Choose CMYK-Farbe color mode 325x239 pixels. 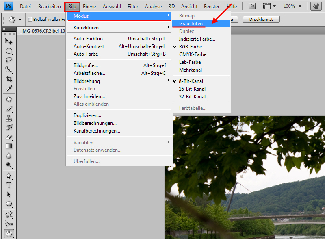[x=193, y=54]
